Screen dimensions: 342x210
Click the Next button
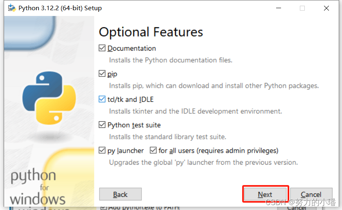[x=265, y=194]
